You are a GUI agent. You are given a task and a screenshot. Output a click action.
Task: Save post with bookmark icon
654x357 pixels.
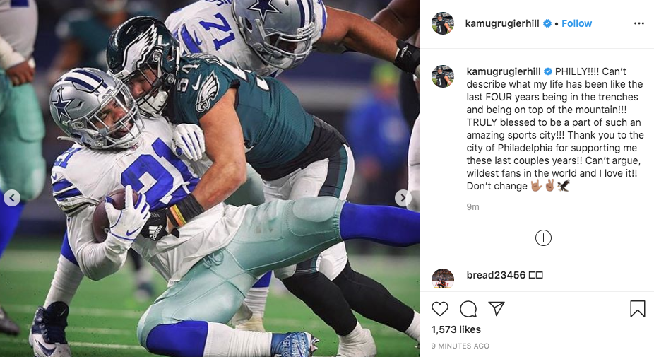(x=637, y=309)
